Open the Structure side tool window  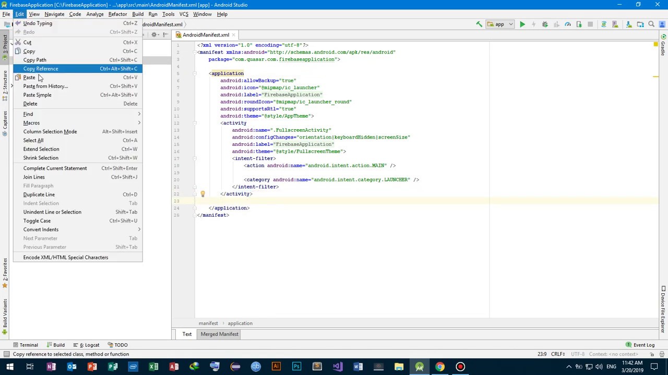[5, 86]
